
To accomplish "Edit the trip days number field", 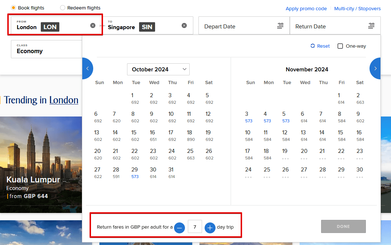I will (x=195, y=228).
